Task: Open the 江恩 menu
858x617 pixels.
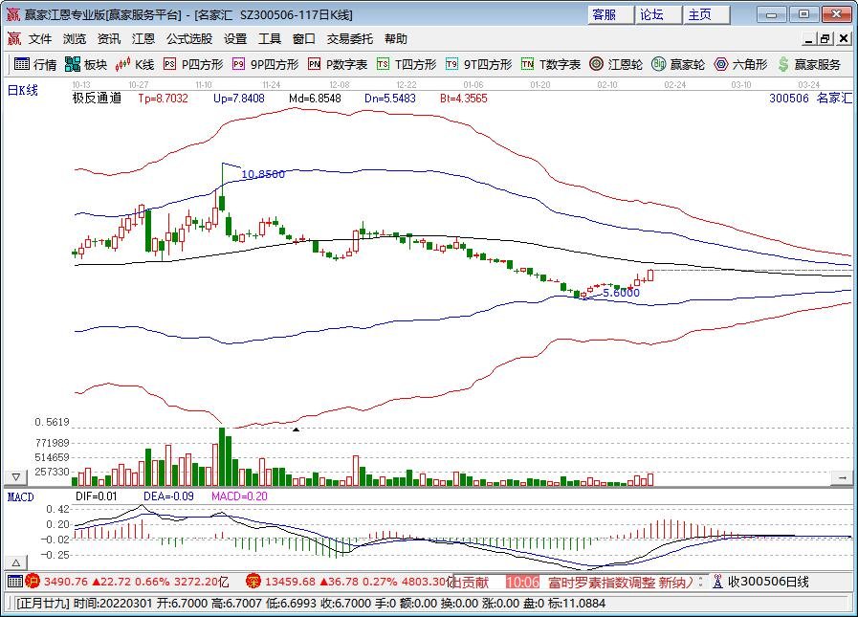Action: pos(143,39)
